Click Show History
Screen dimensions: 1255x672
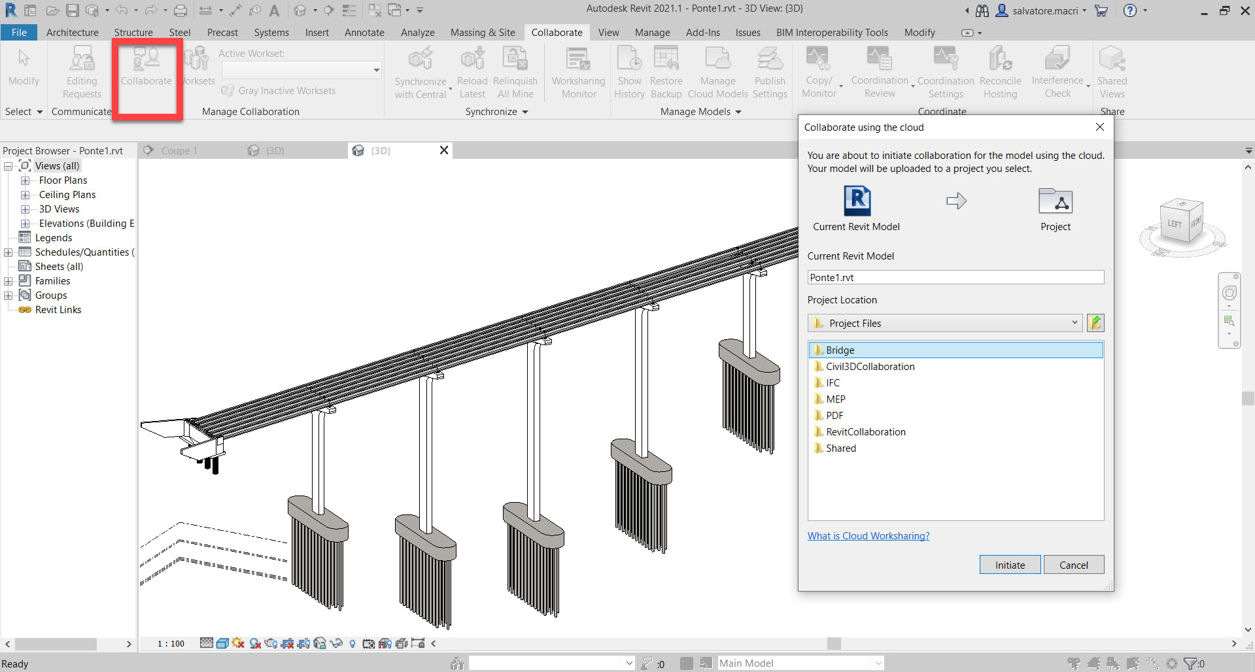[x=629, y=73]
